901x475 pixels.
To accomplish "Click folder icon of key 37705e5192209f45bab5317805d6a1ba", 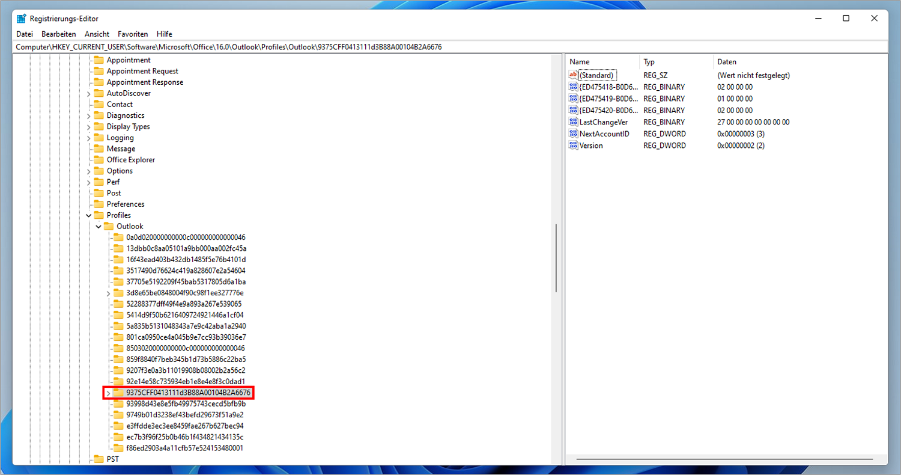I will coord(118,282).
